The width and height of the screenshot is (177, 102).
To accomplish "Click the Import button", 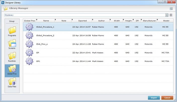I will coord(154,98).
